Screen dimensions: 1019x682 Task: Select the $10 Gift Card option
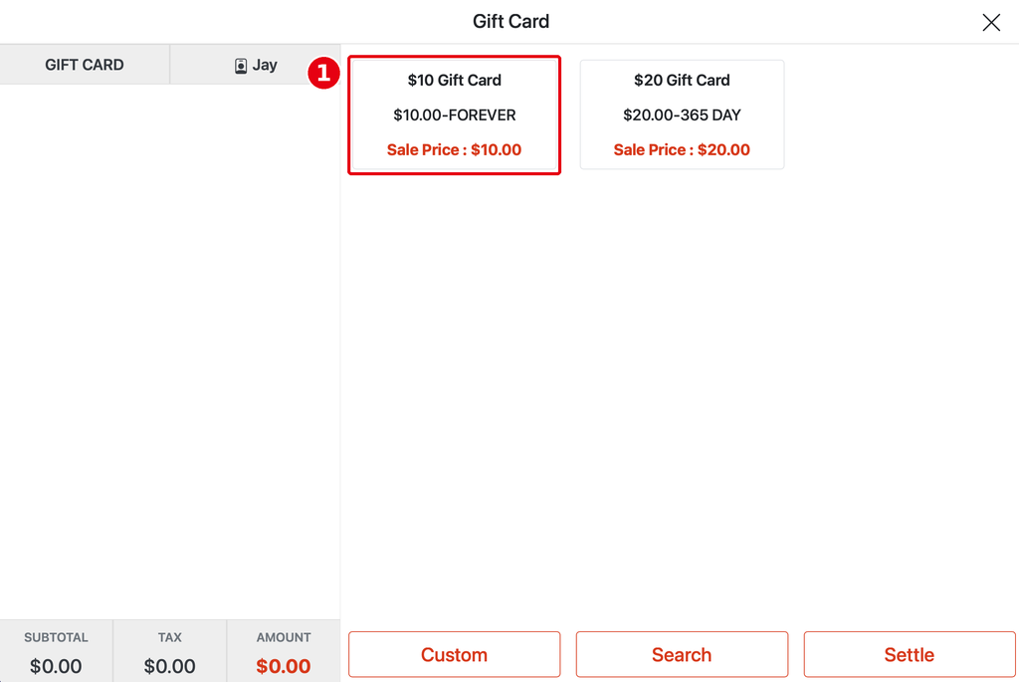tap(454, 115)
